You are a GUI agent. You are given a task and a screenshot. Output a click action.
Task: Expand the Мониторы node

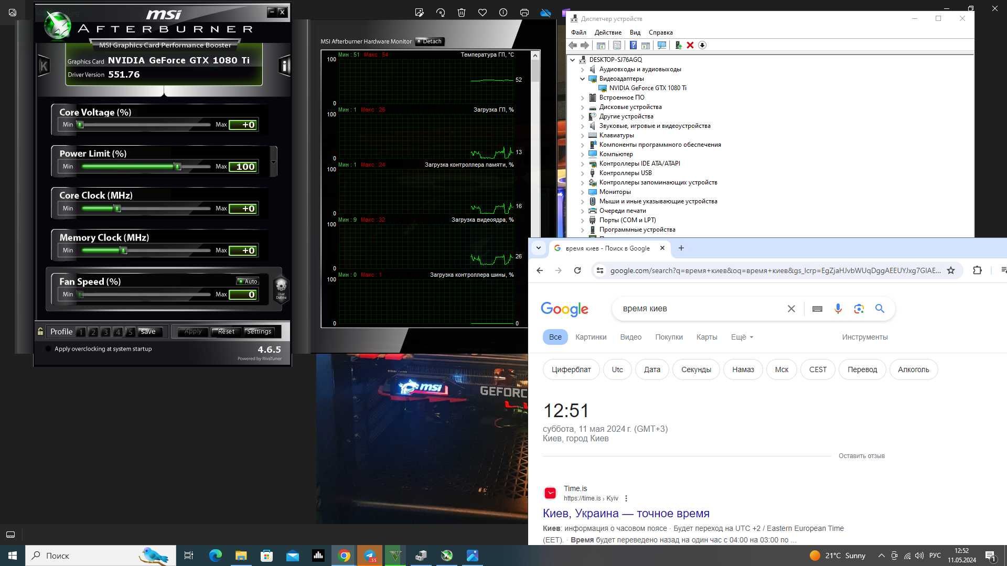coord(582,192)
